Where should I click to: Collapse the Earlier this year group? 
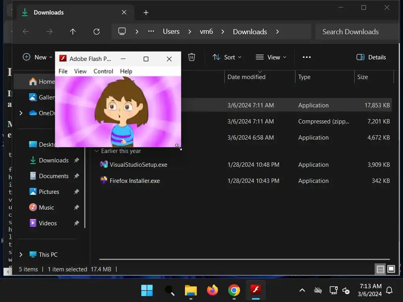pos(97,151)
